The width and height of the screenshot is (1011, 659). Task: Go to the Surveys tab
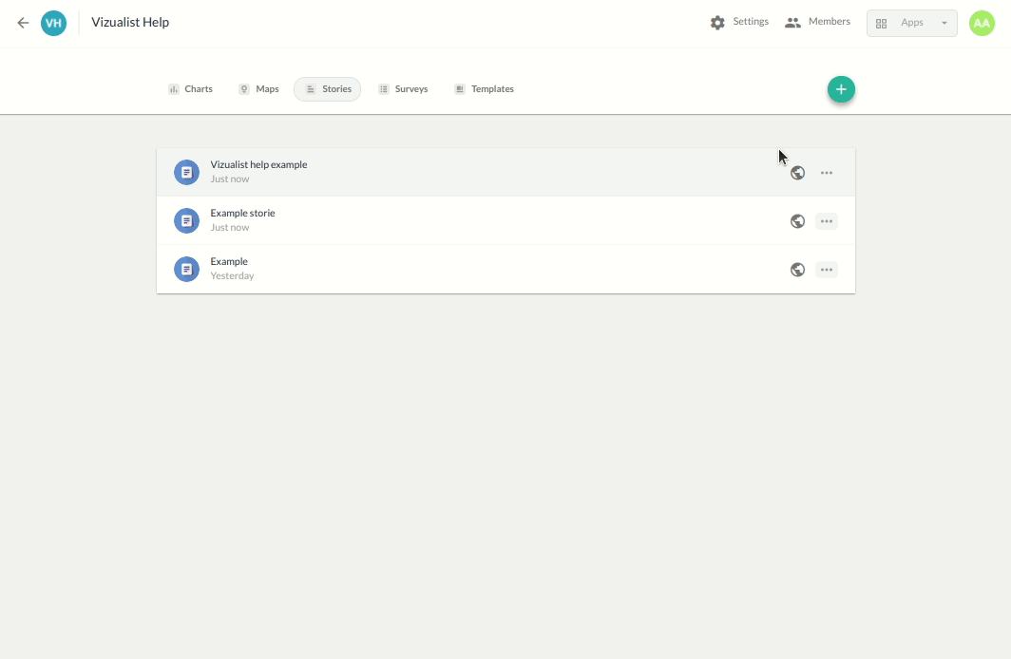[403, 89]
